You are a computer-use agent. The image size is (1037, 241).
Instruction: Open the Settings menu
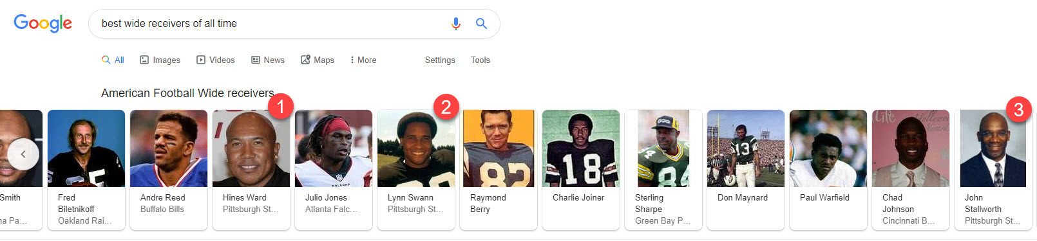pyautogui.click(x=440, y=60)
